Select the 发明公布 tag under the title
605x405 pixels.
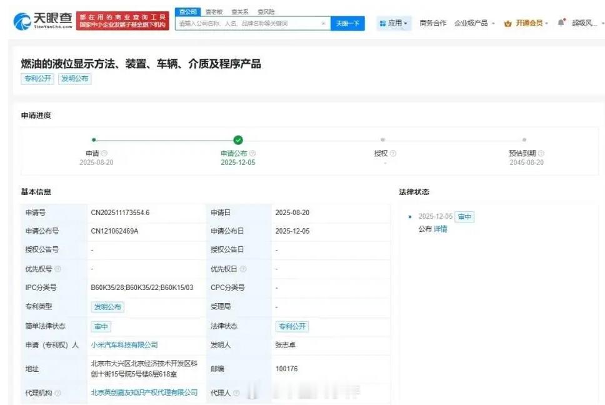[x=74, y=78]
